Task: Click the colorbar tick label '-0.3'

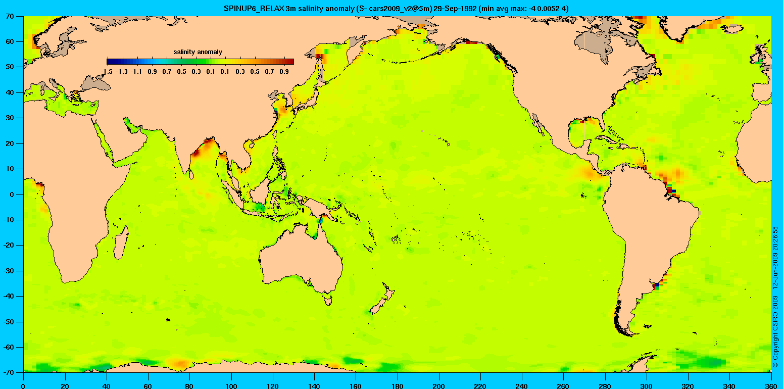Action: point(195,72)
